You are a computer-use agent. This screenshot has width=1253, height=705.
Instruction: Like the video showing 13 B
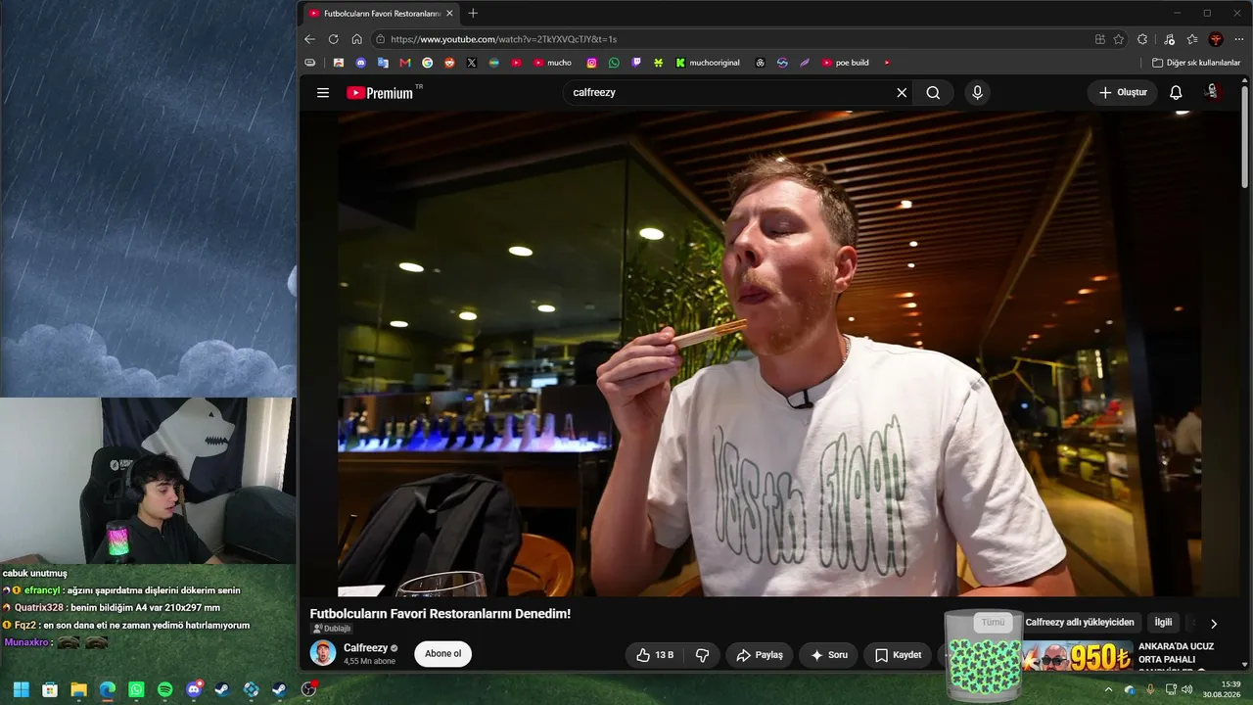click(x=655, y=655)
